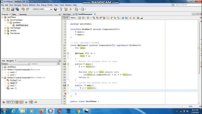Click the Build Project hammer icon
The width and height of the screenshot is (202, 114).
point(61,9)
